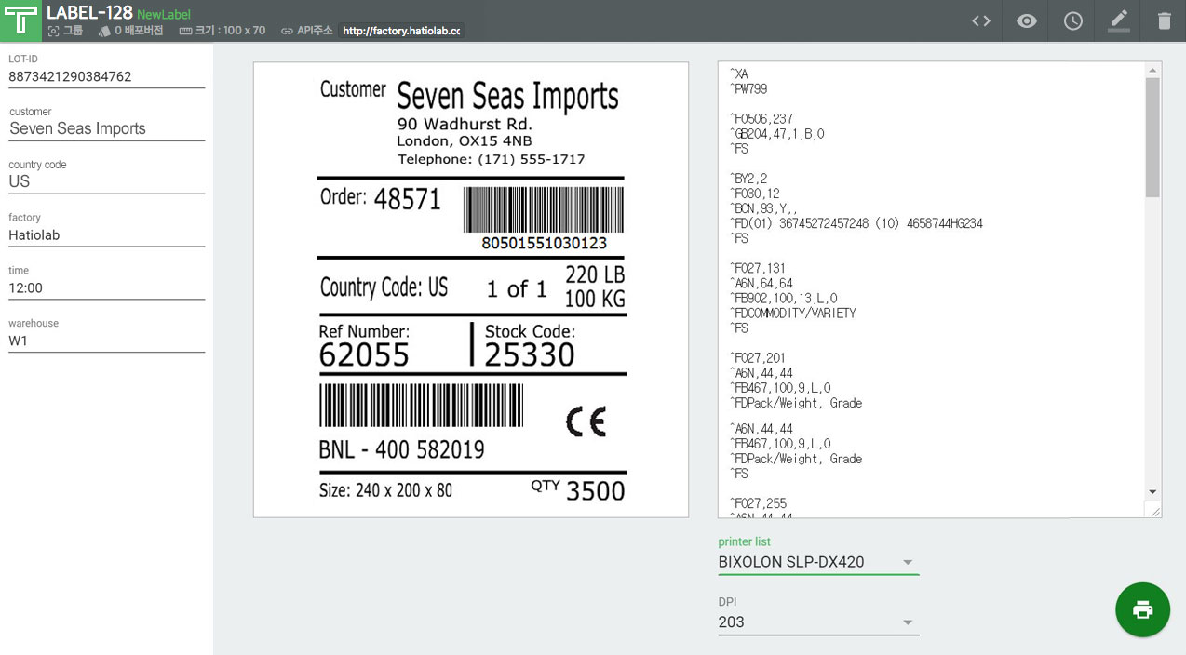The image size is (1186, 655).
Task: Edit the customer field Seven Seas Imports
Action: click(106, 129)
